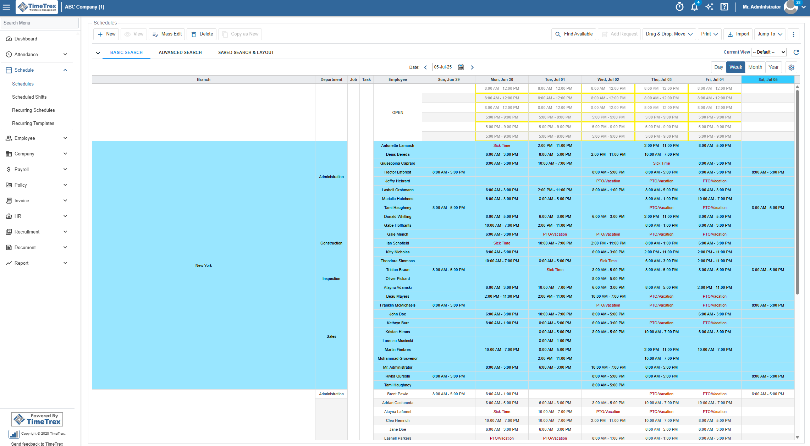The height and width of the screenshot is (446, 810).
Task: Open the schedule settings gear
Action: 791,67
